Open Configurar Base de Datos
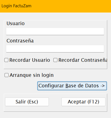 point(72,86)
